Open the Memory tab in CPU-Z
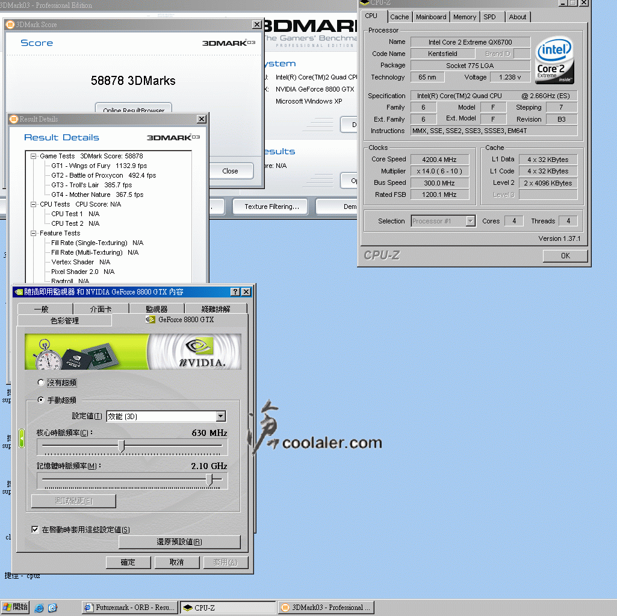Image resolution: width=617 pixels, height=616 pixels. pos(464,17)
